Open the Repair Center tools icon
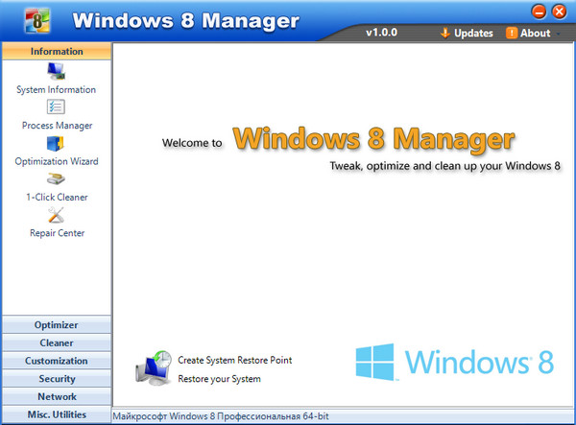 point(56,215)
